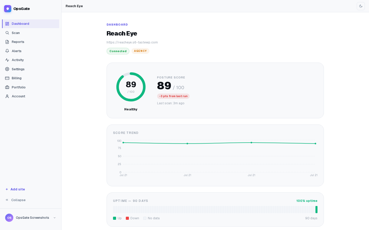Expand the OpsGate Screenshots account chevron
Viewport: 369px width, 230px height.
click(55, 218)
